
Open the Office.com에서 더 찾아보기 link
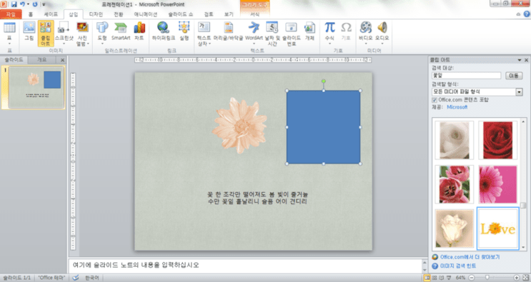click(470, 257)
